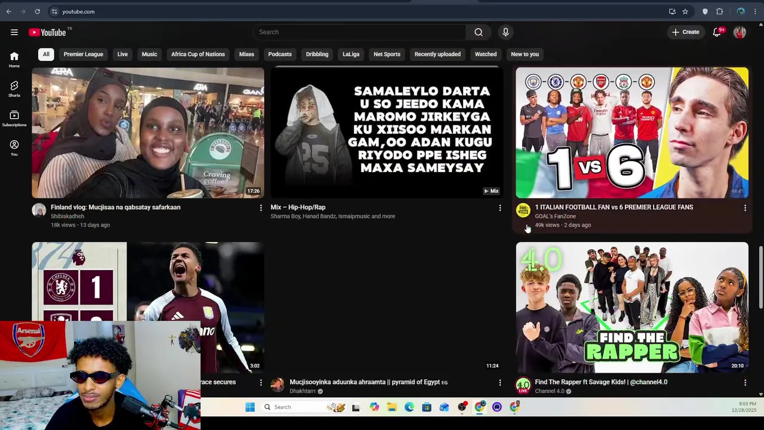Select the All filter chip
The width and height of the screenshot is (764, 430).
tap(46, 54)
